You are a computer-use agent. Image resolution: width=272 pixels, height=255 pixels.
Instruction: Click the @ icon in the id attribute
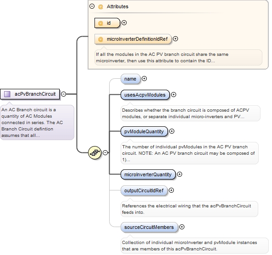coord(100,23)
